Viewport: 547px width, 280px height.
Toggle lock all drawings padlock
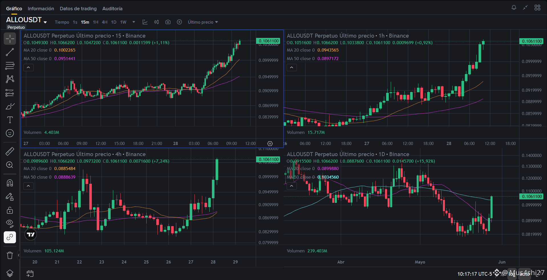(x=10, y=210)
